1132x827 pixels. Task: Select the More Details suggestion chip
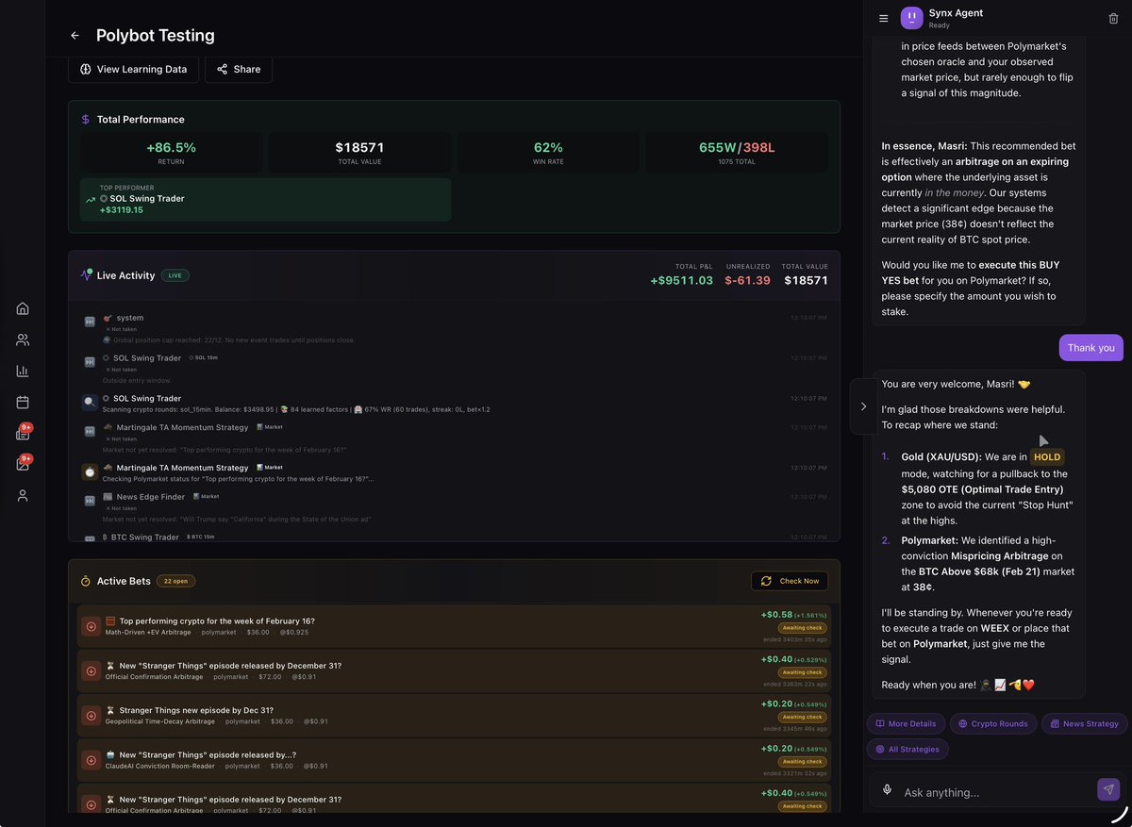(906, 723)
